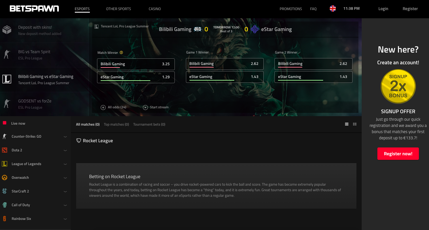Click the Tencent LoL Pro League Summer title
This screenshot has height=230, width=429.
tap(125, 26)
